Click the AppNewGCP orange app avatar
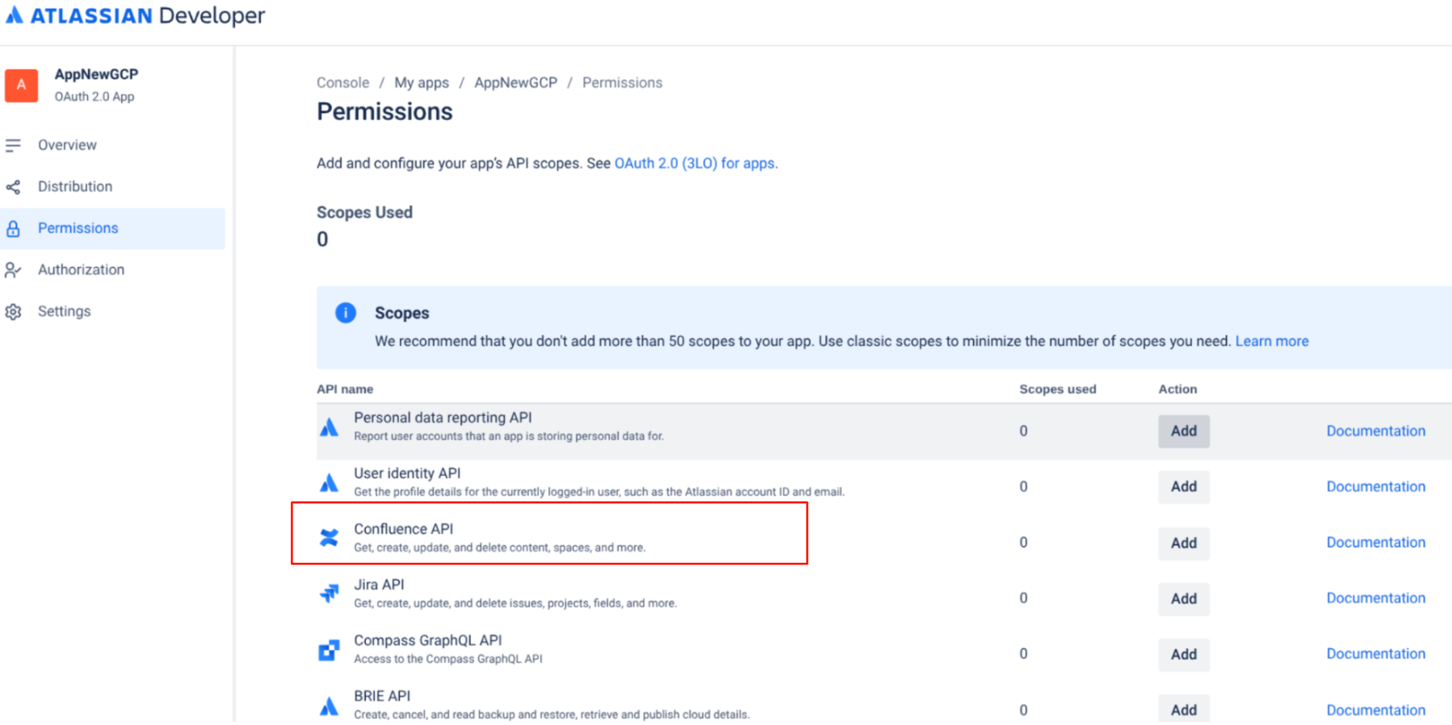 pos(22,85)
